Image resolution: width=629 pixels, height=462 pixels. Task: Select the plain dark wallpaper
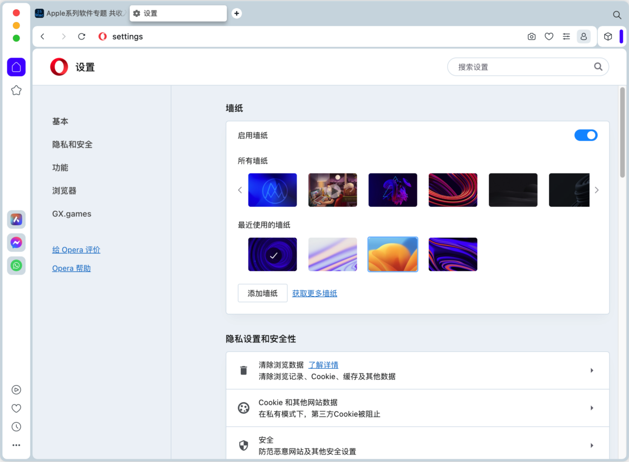(x=513, y=190)
